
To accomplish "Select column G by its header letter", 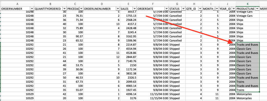I will (177, 4).
